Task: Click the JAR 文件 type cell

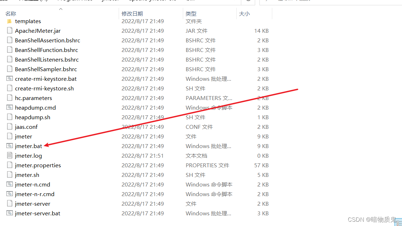Action: pyautogui.click(x=196, y=31)
